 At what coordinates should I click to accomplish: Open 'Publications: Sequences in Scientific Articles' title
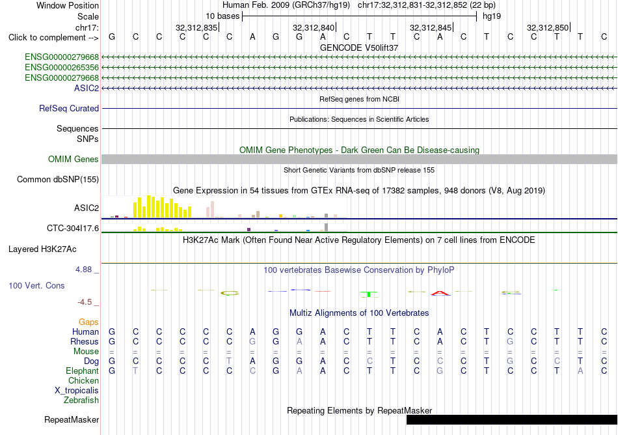click(359, 119)
